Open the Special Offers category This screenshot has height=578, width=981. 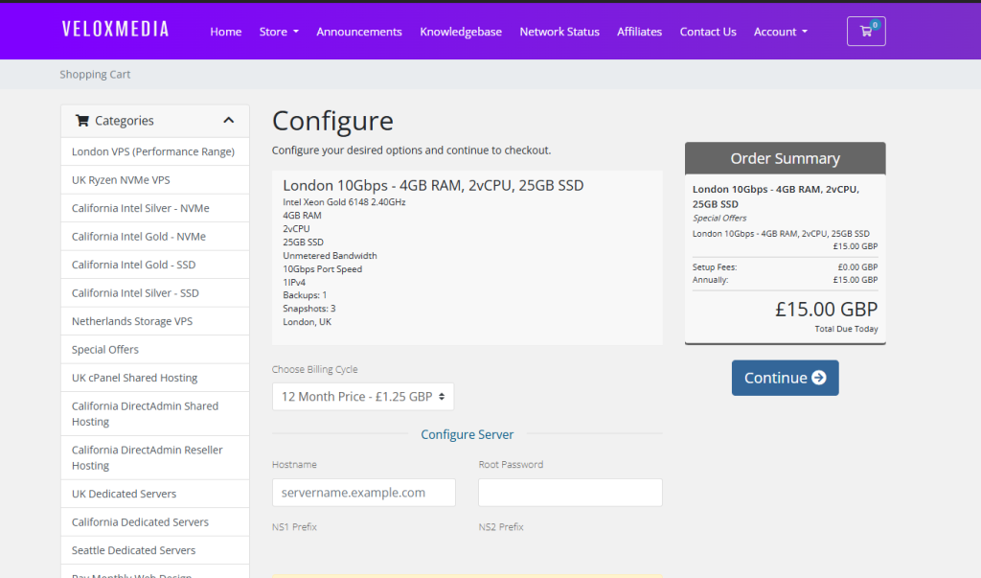point(155,349)
